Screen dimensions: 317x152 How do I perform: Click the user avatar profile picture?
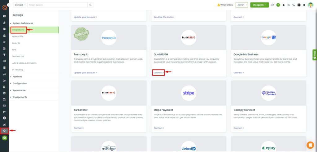[310, 5]
